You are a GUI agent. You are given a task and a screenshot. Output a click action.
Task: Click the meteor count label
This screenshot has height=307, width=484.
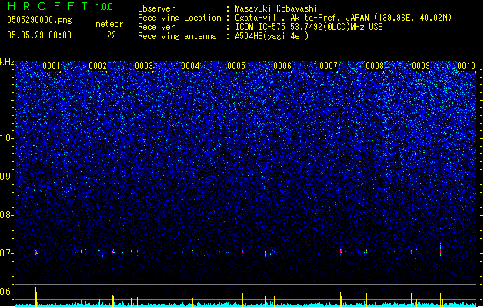pyautogui.click(x=109, y=24)
